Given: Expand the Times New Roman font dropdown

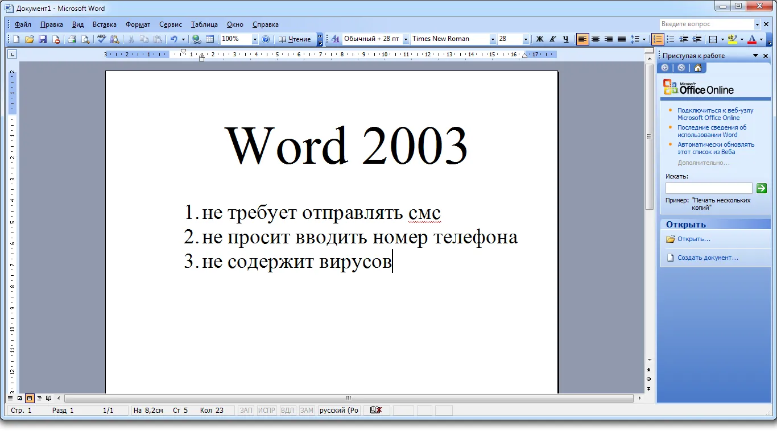Looking at the screenshot, I should point(493,39).
